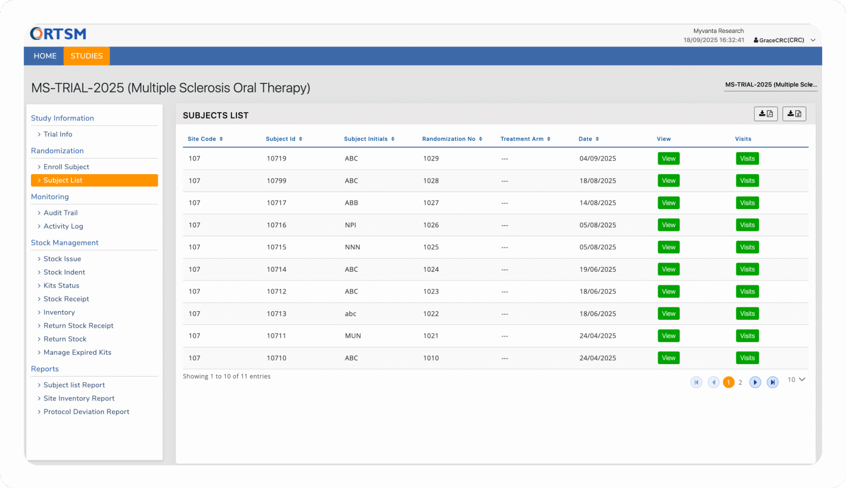View details of subject 10719
This screenshot has height=488, width=846.
(668, 158)
